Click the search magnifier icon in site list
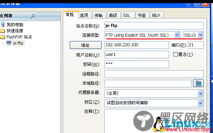This screenshot has width=213, height=133. click(33, 16)
